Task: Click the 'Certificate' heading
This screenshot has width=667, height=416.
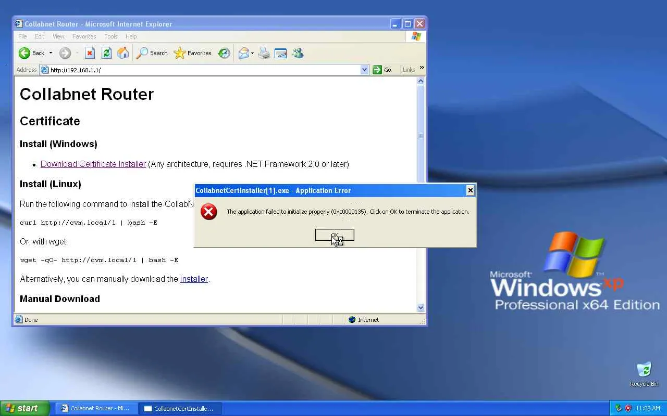Action: [50, 121]
